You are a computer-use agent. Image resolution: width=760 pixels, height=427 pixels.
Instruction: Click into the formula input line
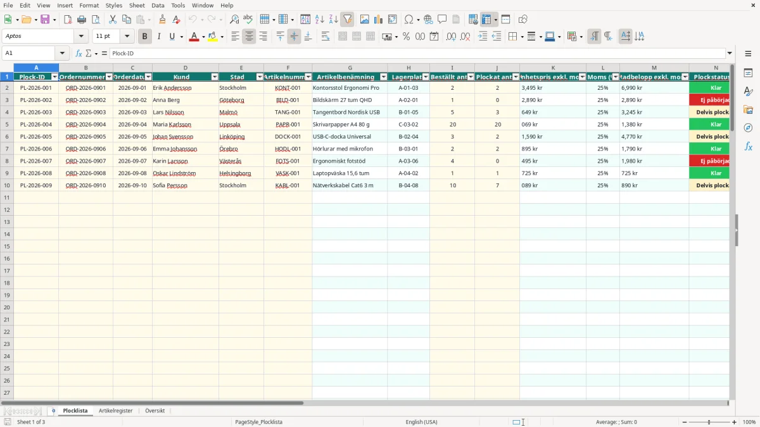tap(417, 53)
